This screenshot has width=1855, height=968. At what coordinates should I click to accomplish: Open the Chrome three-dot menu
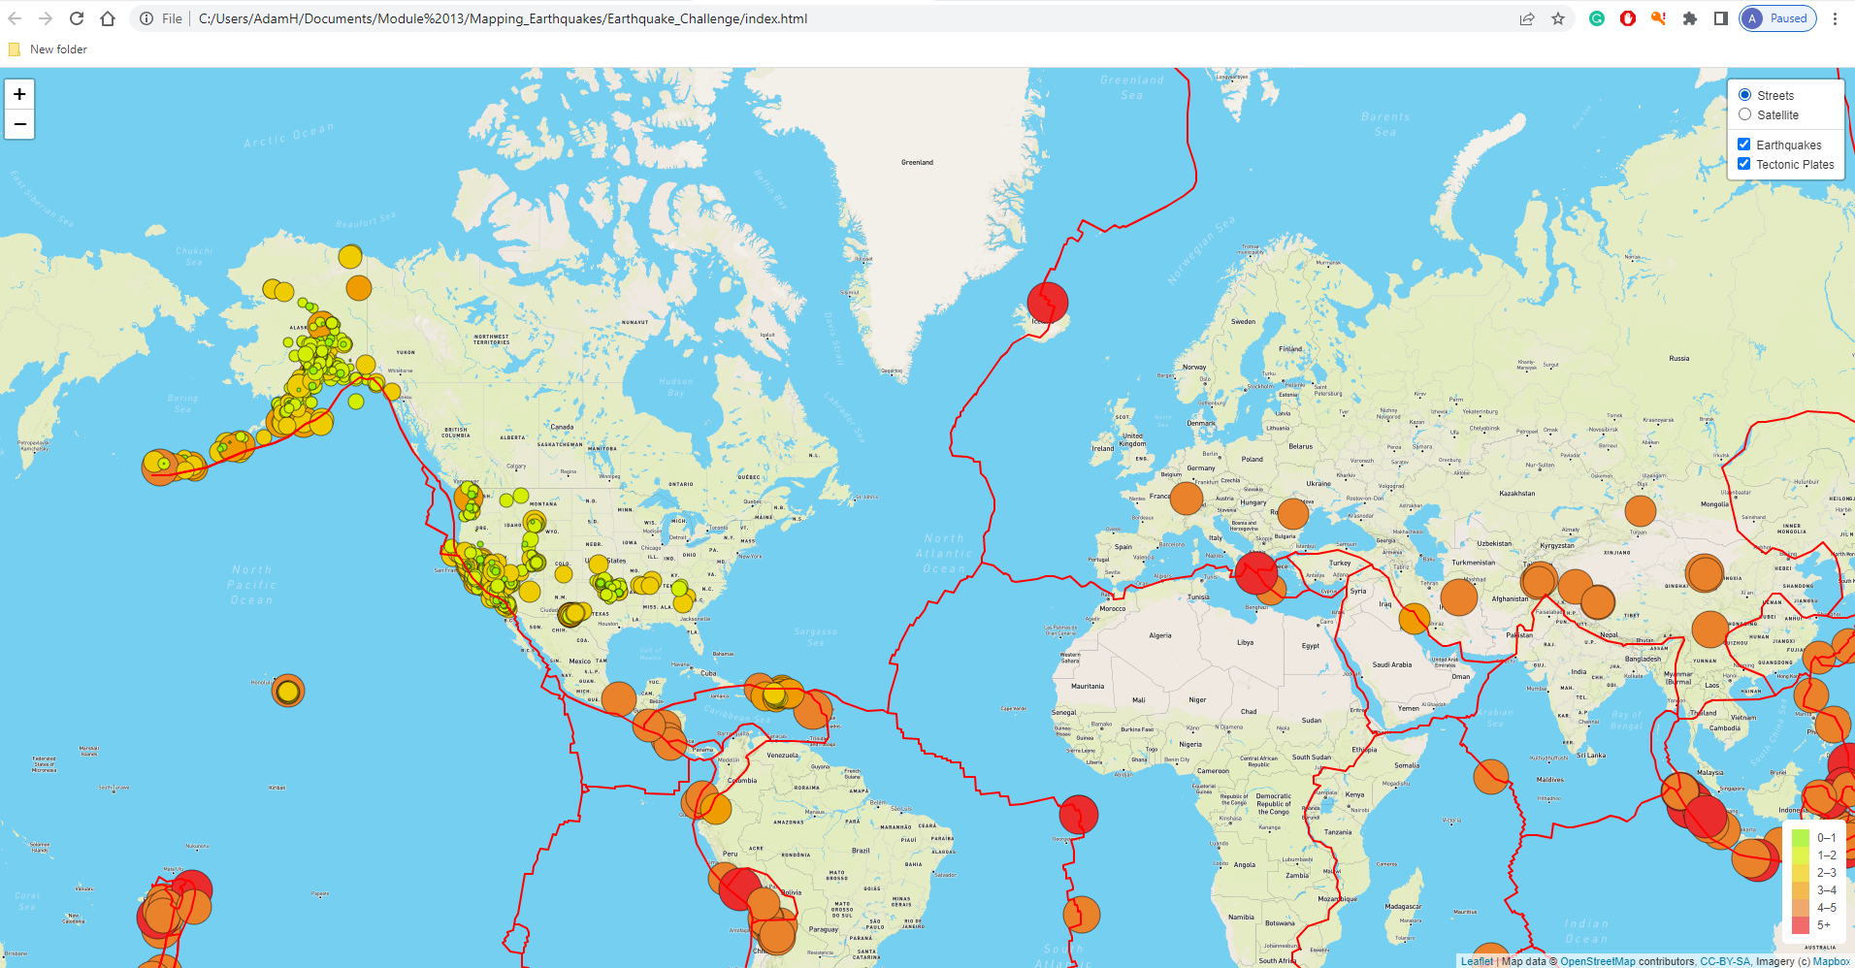point(1835,18)
